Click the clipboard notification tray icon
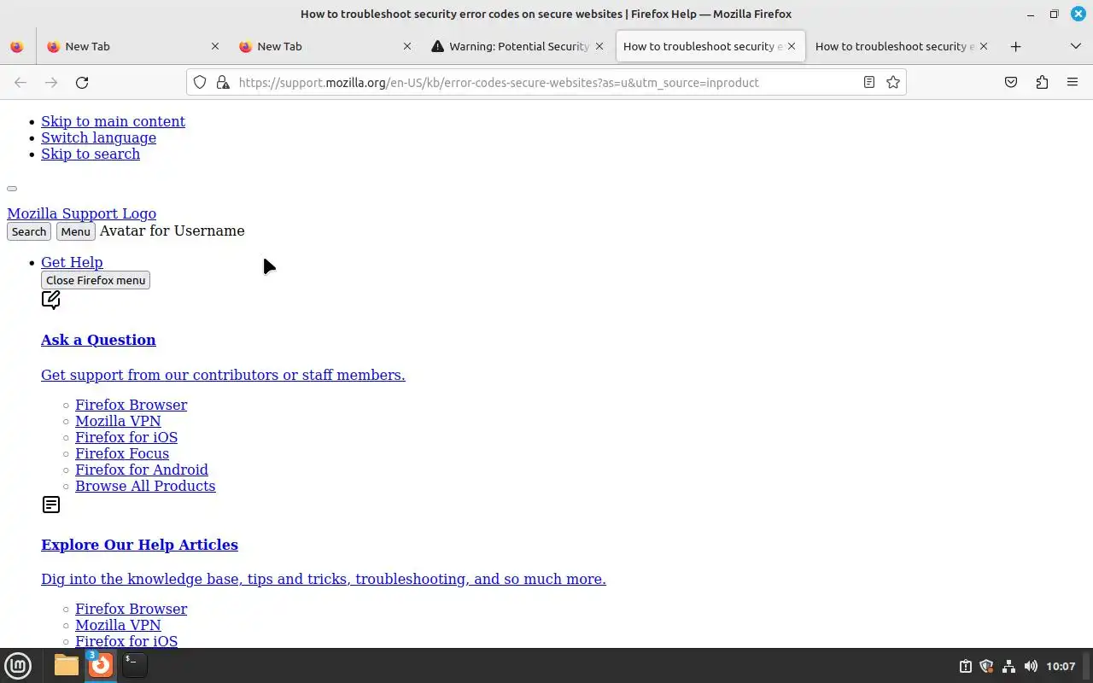The height and width of the screenshot is (683, 1093). pos(965,666)
